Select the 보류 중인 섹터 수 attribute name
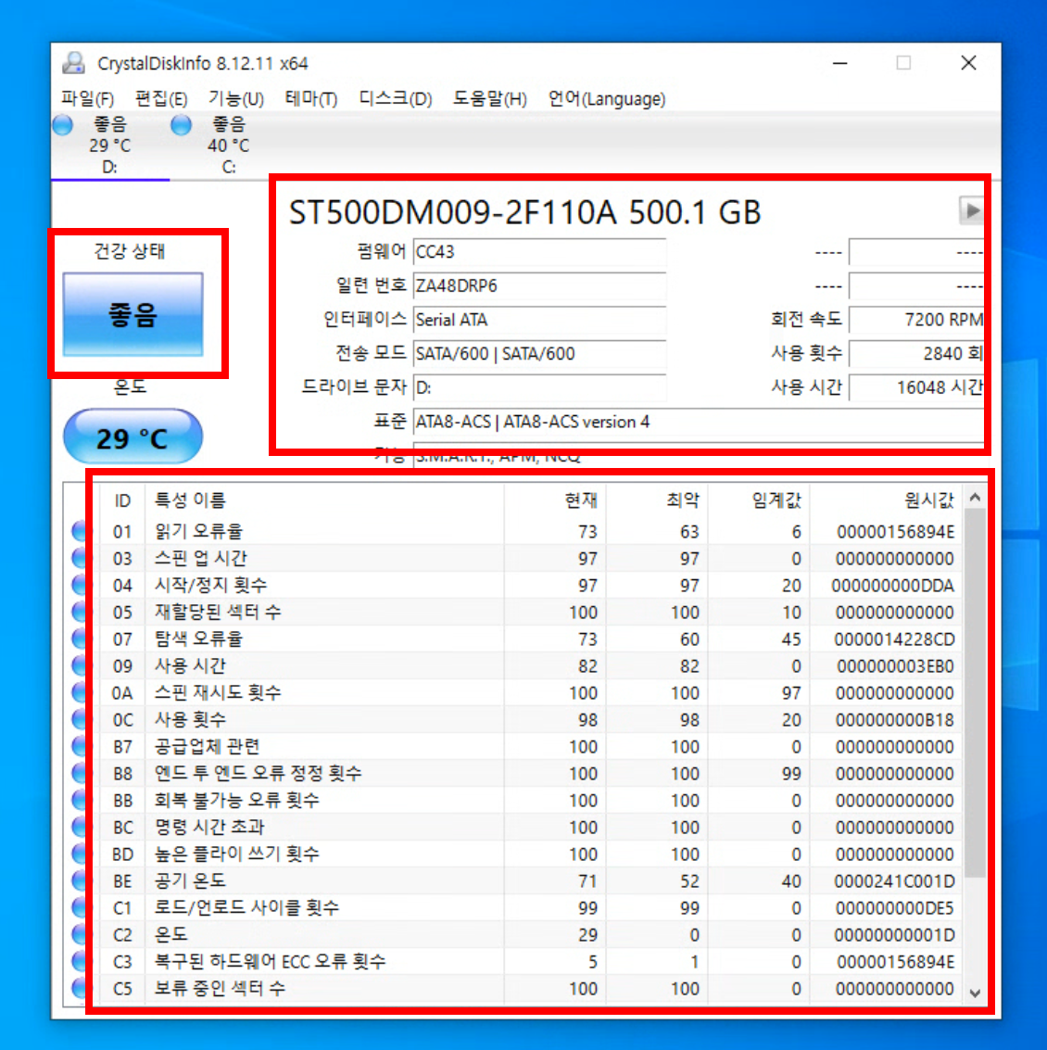 tap(220, 989)
